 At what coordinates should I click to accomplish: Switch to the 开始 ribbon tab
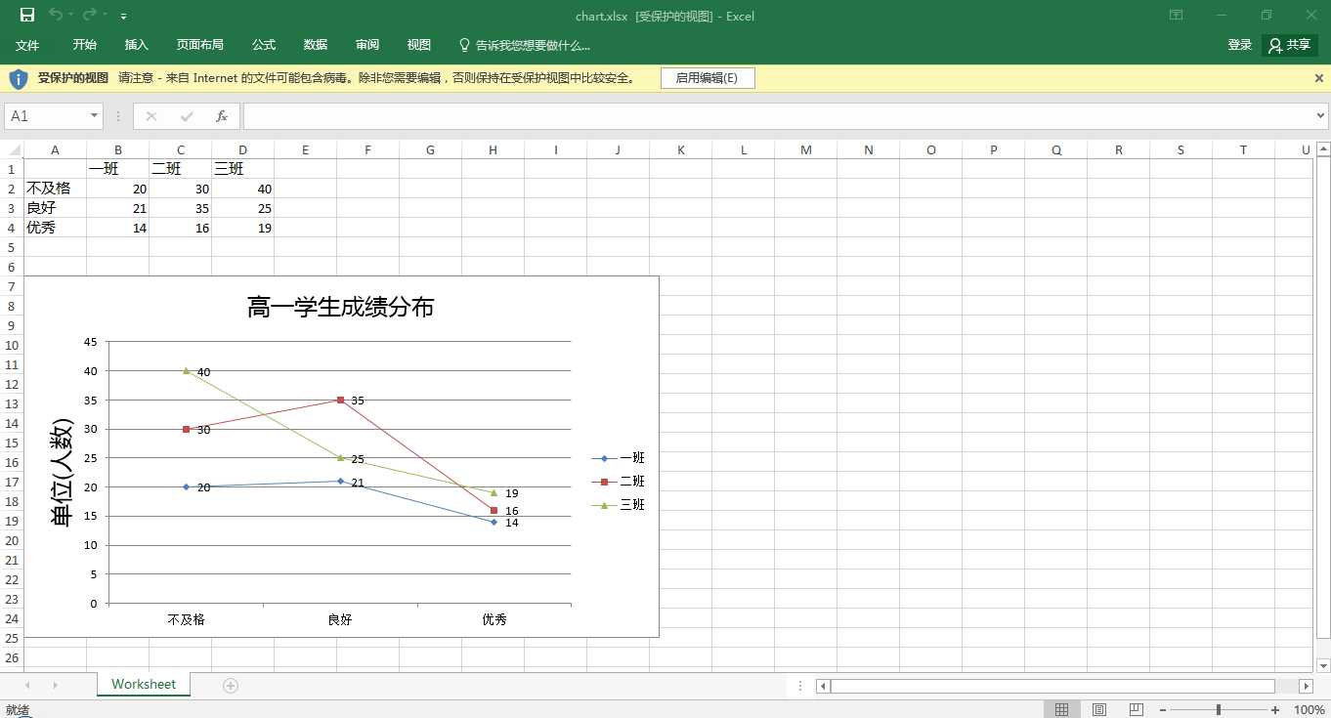[85, 45]
